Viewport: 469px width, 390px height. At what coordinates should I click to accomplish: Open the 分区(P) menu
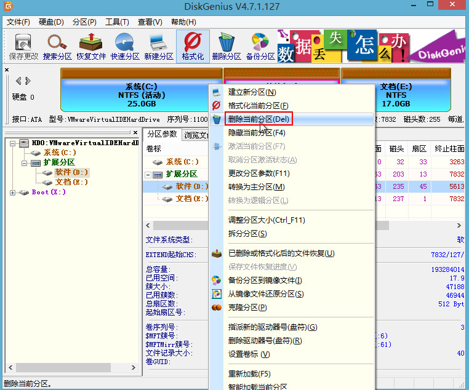click(x=84, y=22)
